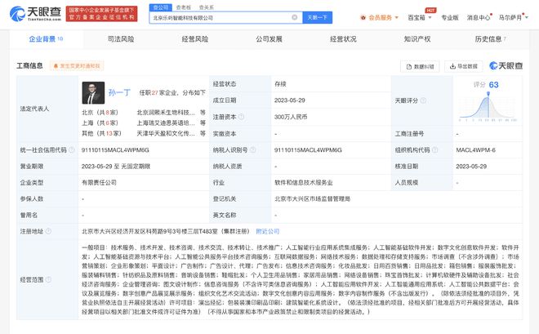Image resolution: width=539 pixels, height=334 pixels.
Task: Click the photo of 孙一丁
Action: point(93,93)
